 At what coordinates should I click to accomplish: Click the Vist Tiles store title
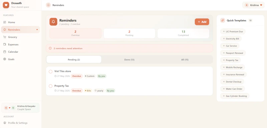[63, 71]
